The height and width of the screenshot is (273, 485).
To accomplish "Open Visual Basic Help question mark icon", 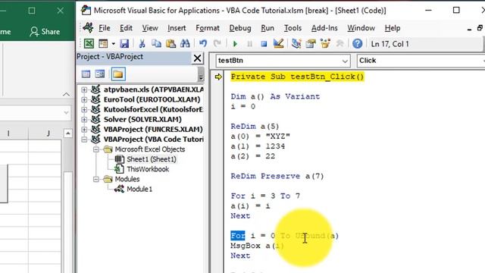I will 357,44.
